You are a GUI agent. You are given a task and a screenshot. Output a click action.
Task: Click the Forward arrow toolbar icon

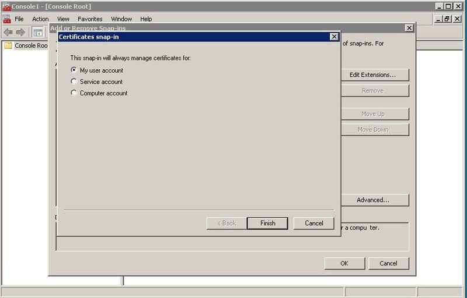tap(20, 32)
